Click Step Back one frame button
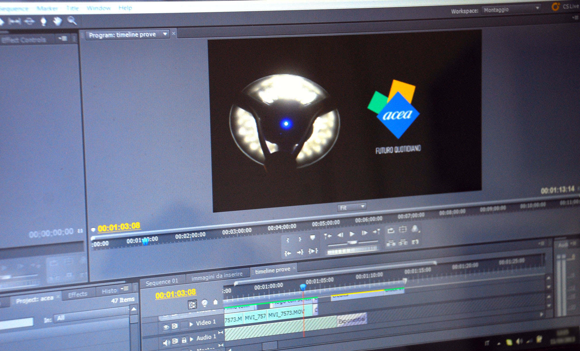This screenshot has height=351, width=580. 340,235
